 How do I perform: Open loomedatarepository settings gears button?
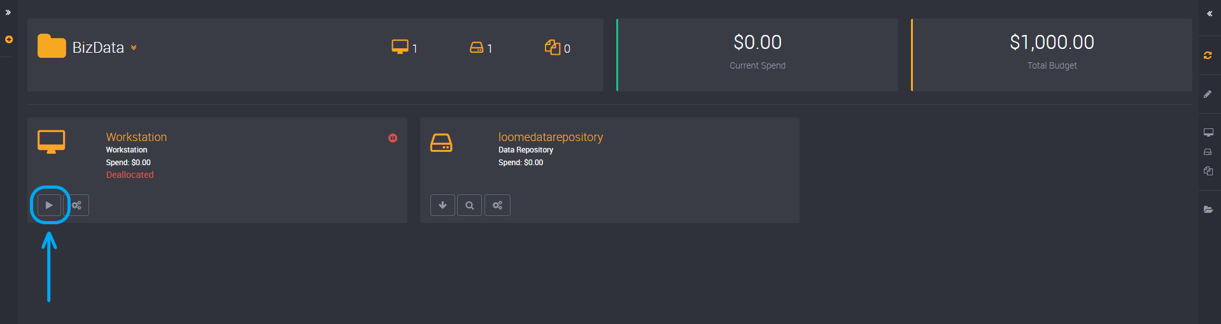pyautogui.click(x=497, y=205)
